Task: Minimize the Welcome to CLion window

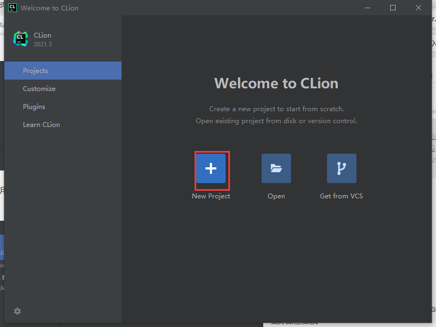Action: coord(367,8)
